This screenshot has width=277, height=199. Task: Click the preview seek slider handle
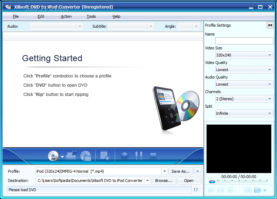pyautogui.click(x=212, y=182)
